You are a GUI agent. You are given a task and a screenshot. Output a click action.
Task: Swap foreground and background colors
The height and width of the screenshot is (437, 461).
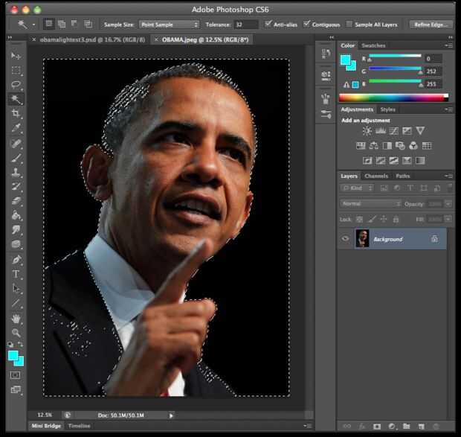(x=20, y=344)
